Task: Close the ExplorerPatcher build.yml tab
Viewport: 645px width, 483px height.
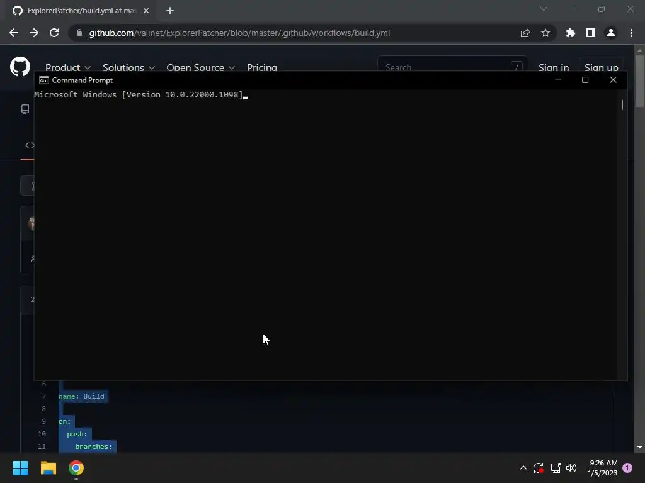Action: pyautogui.click(x=146, y=11)
